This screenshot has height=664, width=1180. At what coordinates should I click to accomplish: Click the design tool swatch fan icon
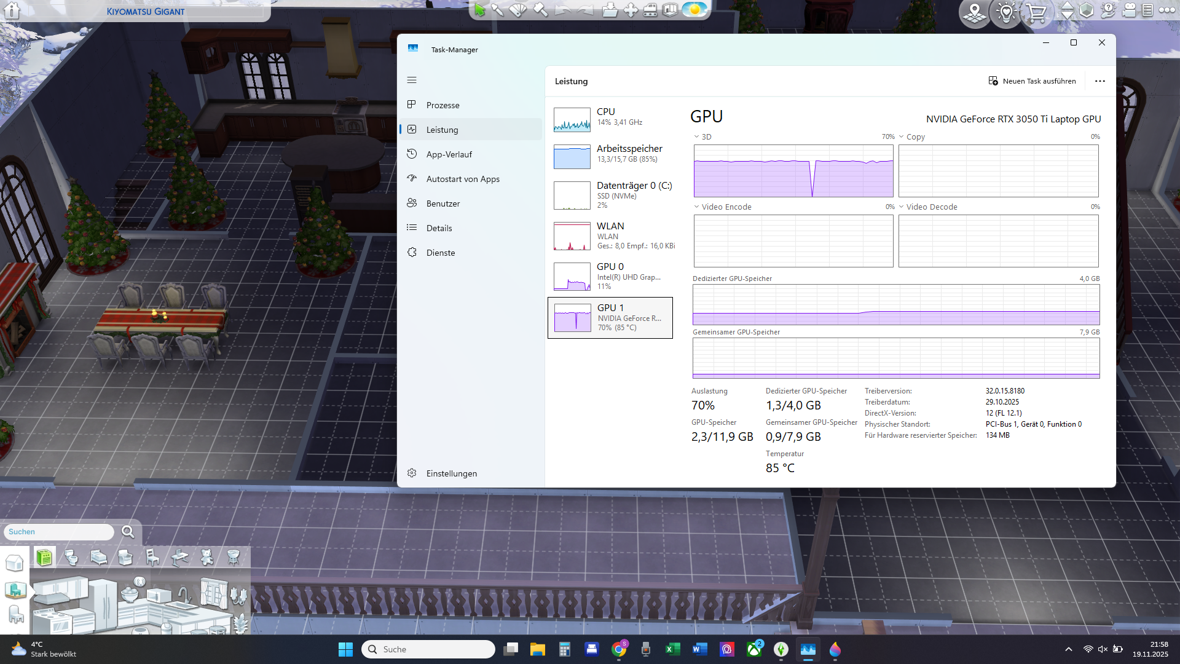pyautogui.click(x=518, y=10)
